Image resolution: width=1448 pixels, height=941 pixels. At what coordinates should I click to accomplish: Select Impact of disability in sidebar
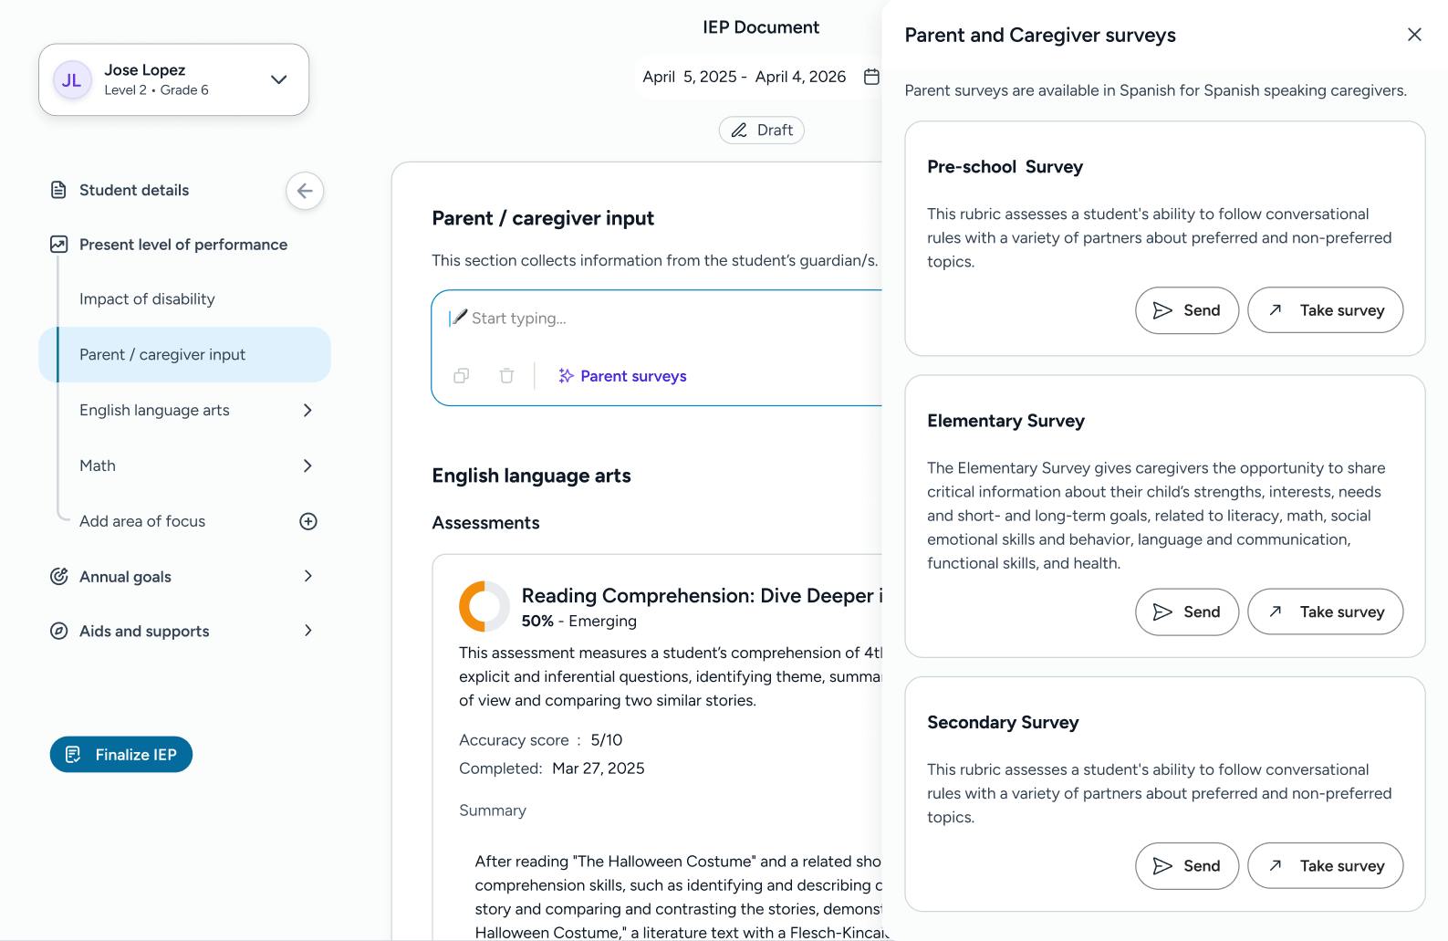[147, 298]
